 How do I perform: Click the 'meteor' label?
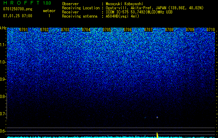(x=49, y=11)
